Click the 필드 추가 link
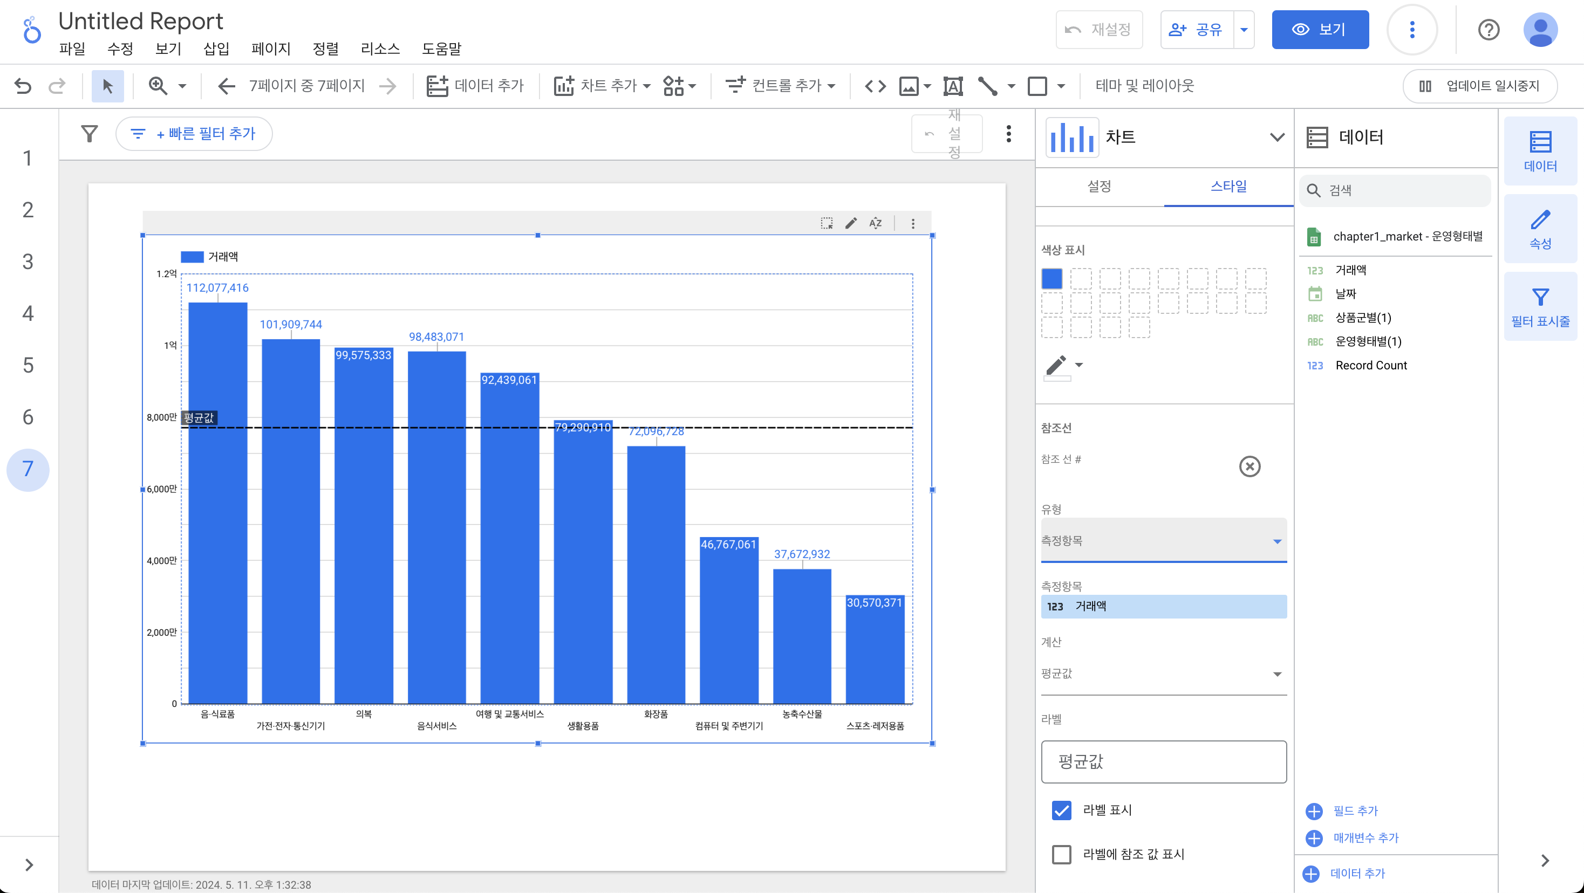The height and width of the screenshot is (893, 1584). [x=1355, y=810]
